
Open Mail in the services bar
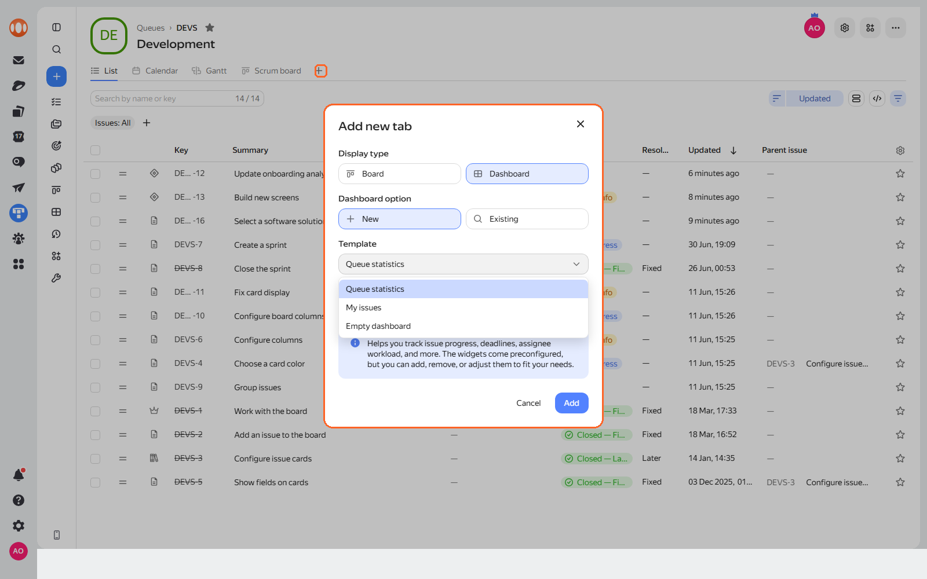point(19,60)
